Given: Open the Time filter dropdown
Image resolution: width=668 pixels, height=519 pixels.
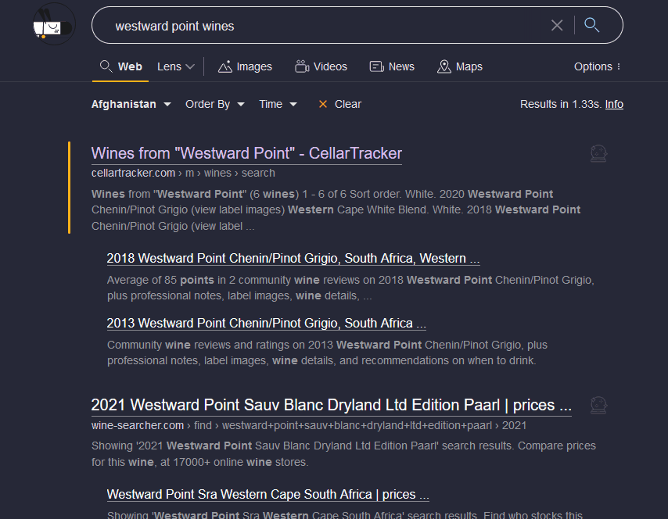Looking at the screenshot, I should click(278, 104).
